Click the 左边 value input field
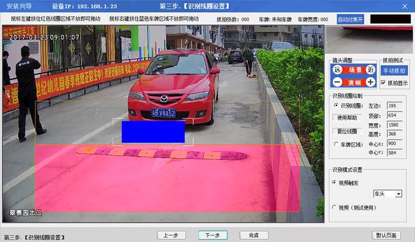Screen dimensions: 415x242 [395, 106]
